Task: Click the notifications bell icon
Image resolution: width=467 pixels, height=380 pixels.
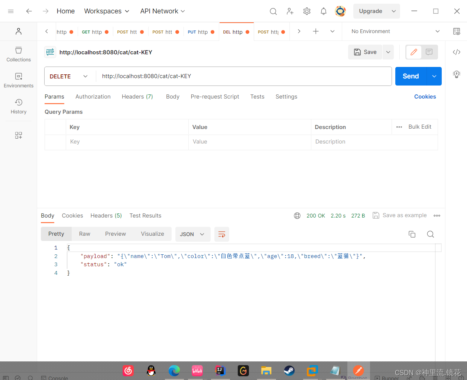Action: pos(324,11)
